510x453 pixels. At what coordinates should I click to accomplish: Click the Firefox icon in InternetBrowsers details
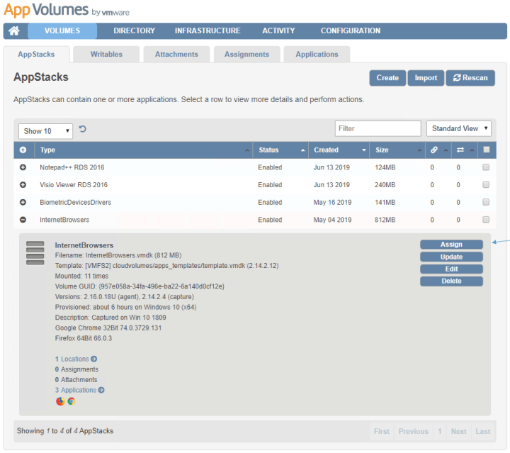click(60, 401)
